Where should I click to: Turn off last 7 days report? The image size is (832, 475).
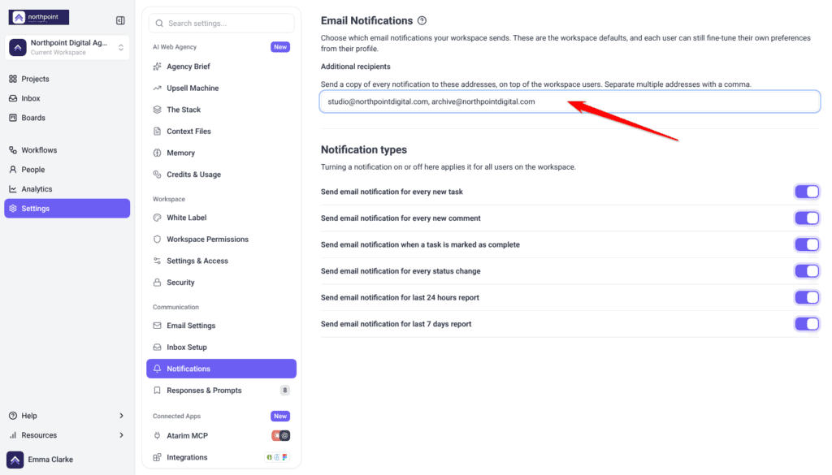tap(807, 323)
